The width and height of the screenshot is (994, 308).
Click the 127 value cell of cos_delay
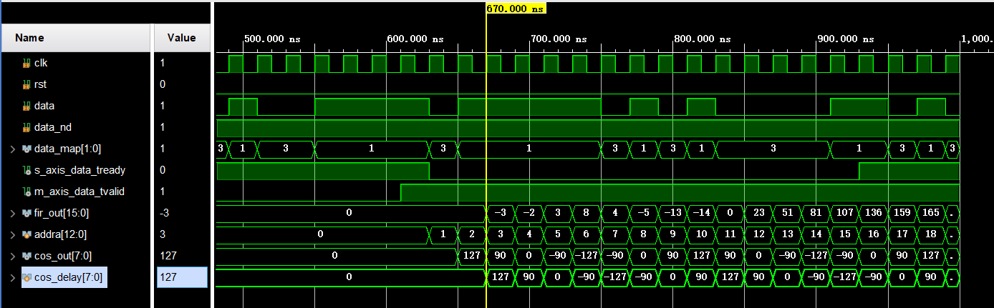182,277
